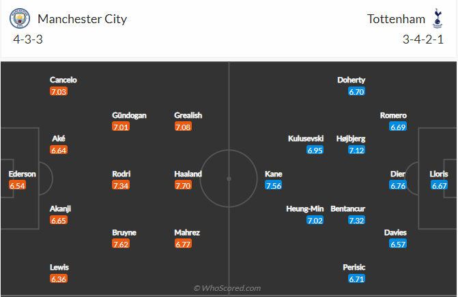
Task: Select player Rodri on the pitch
Action: click(121, 174)
